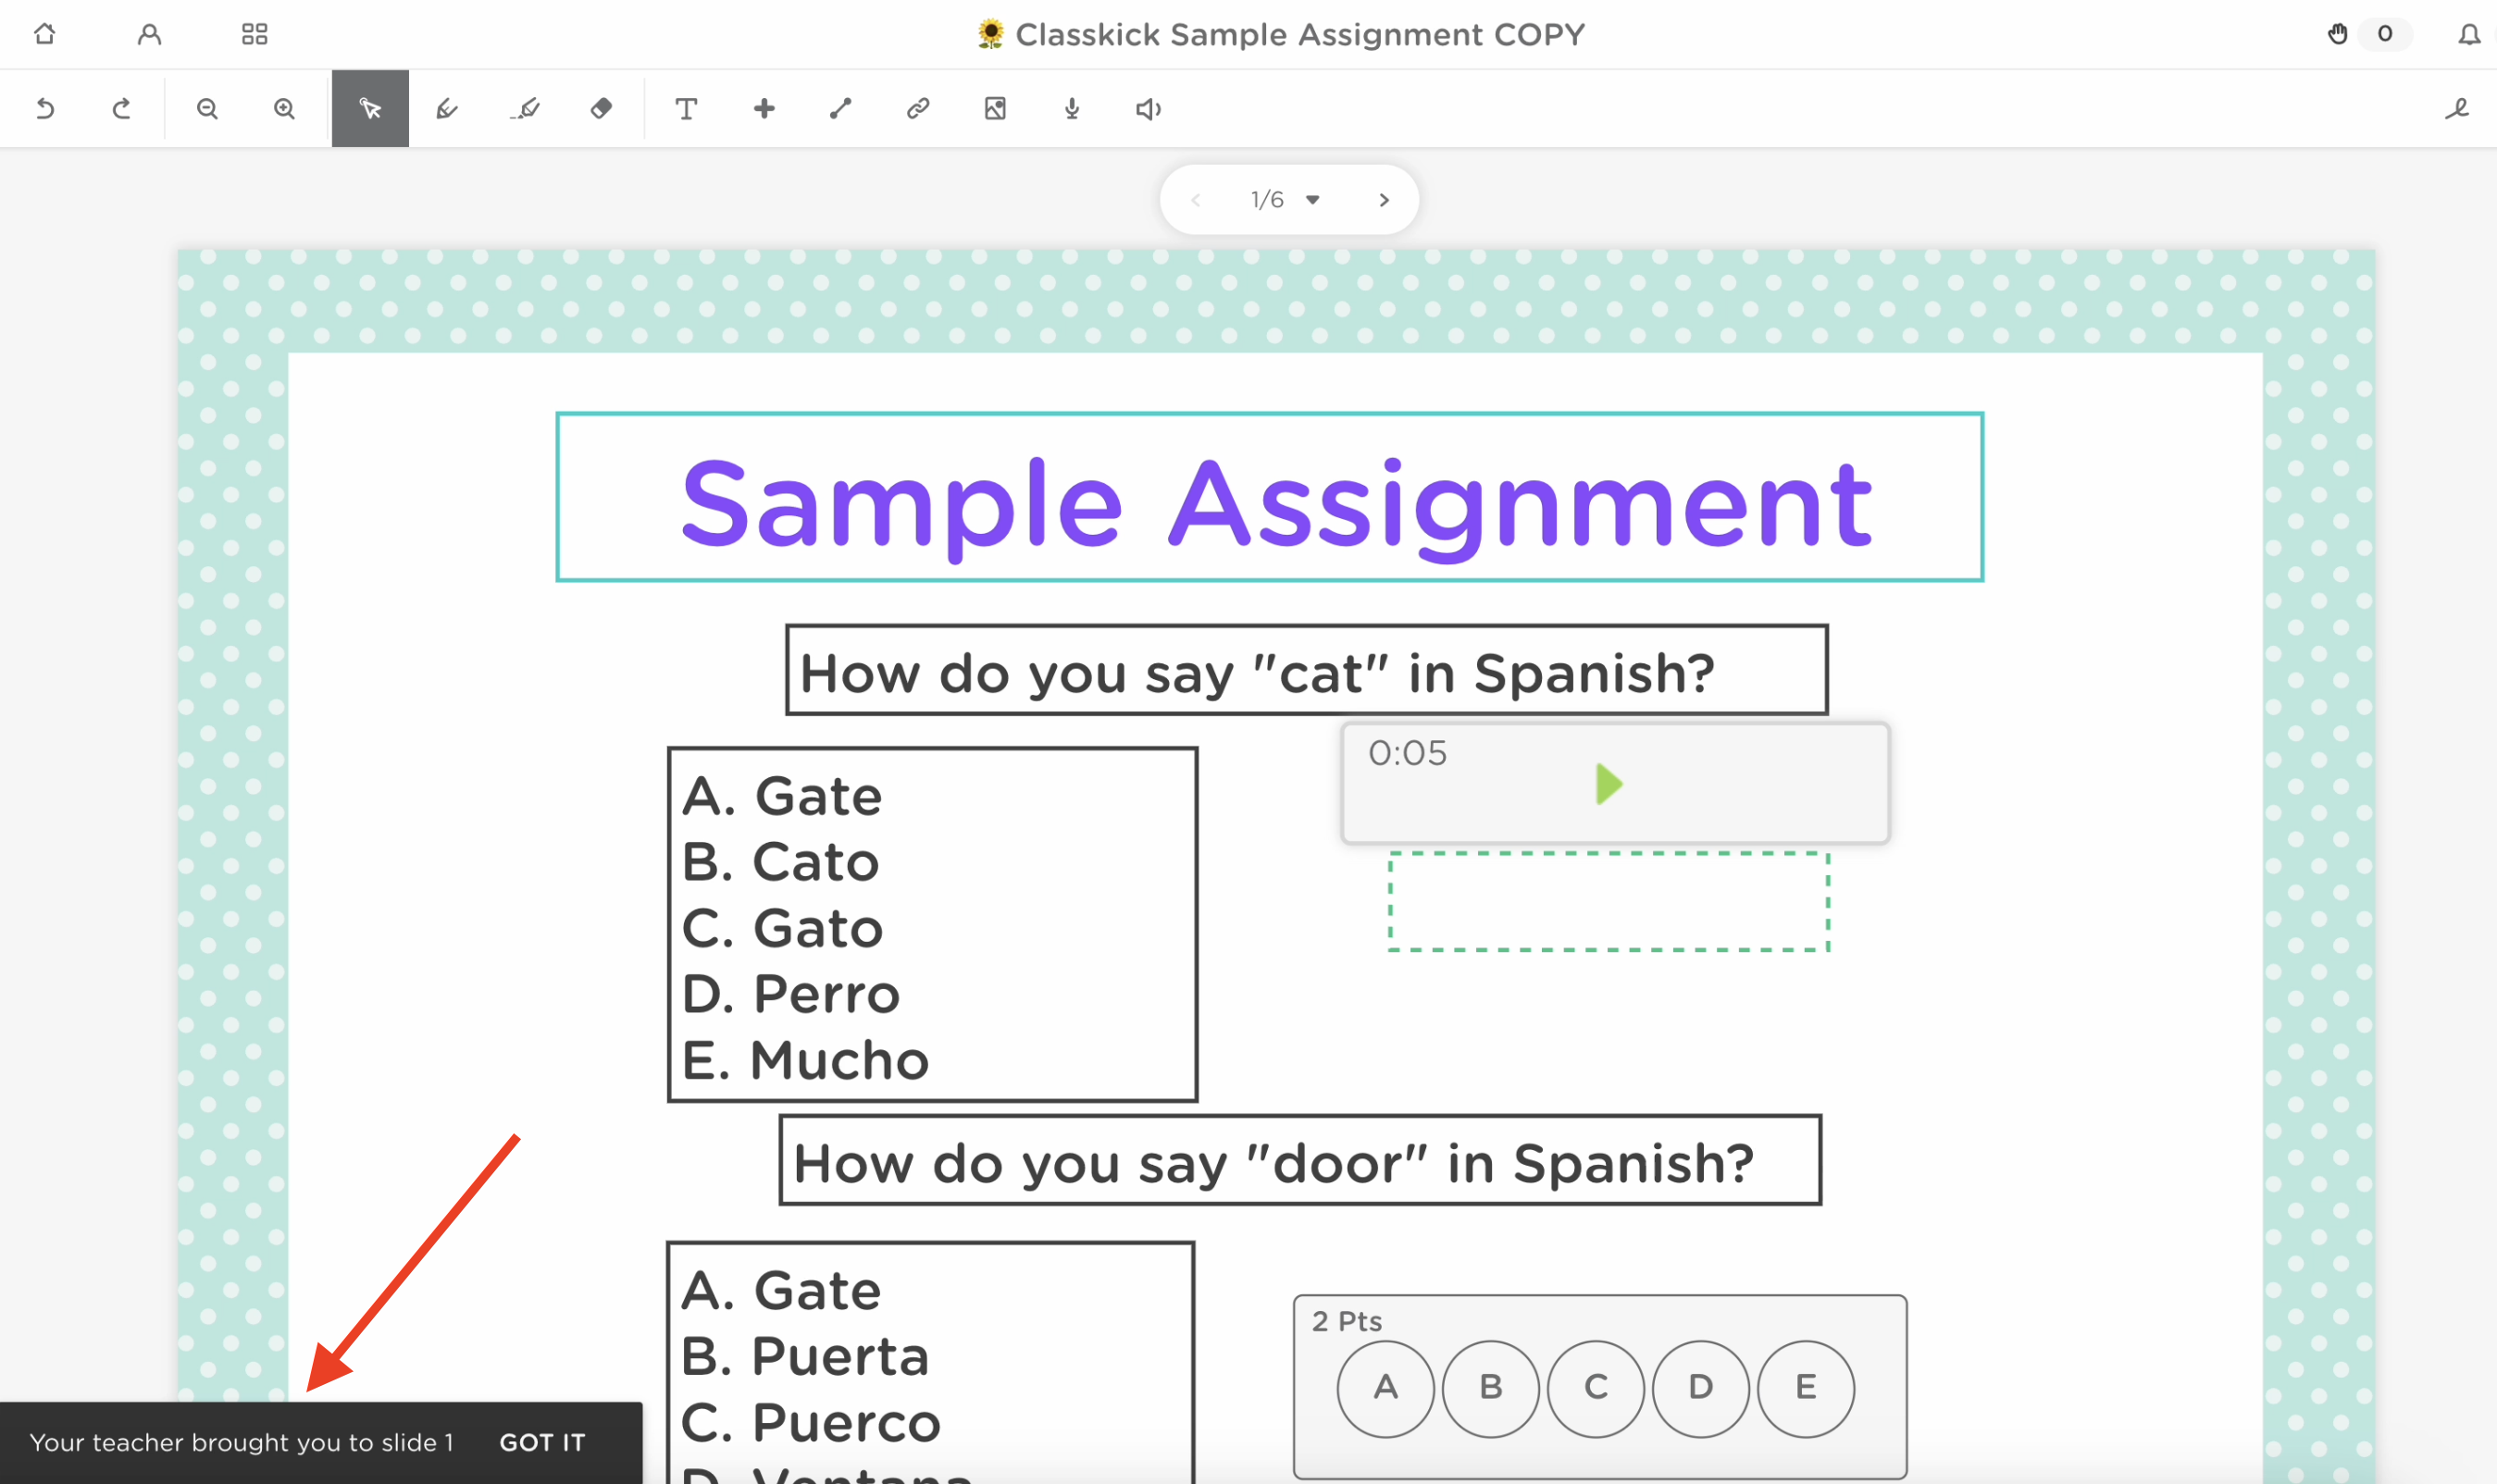Viewport: 2497px width, 1484px height.
Task: Play the 0:05 audio clip
Action: 1609,784
